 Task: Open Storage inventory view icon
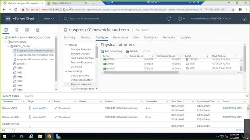point(27,30)
